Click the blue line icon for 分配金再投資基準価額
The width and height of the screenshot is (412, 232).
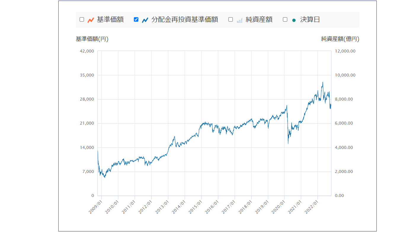[145, 20]
